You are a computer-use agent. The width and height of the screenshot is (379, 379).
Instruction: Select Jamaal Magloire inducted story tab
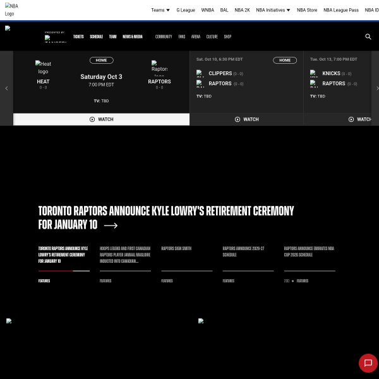click(x=125, y=255)
